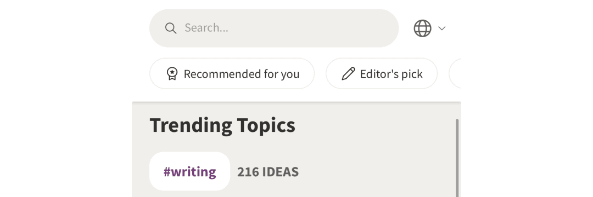Image resolution: width=593 pixels, height=197 pixels.
Task: Open the #writing trending topic
Action: pyautogui.click(x=190, y=171)
